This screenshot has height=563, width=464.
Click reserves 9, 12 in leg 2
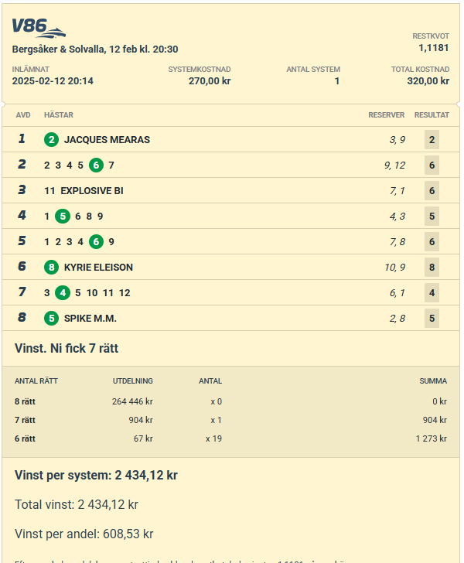[394, 165]
